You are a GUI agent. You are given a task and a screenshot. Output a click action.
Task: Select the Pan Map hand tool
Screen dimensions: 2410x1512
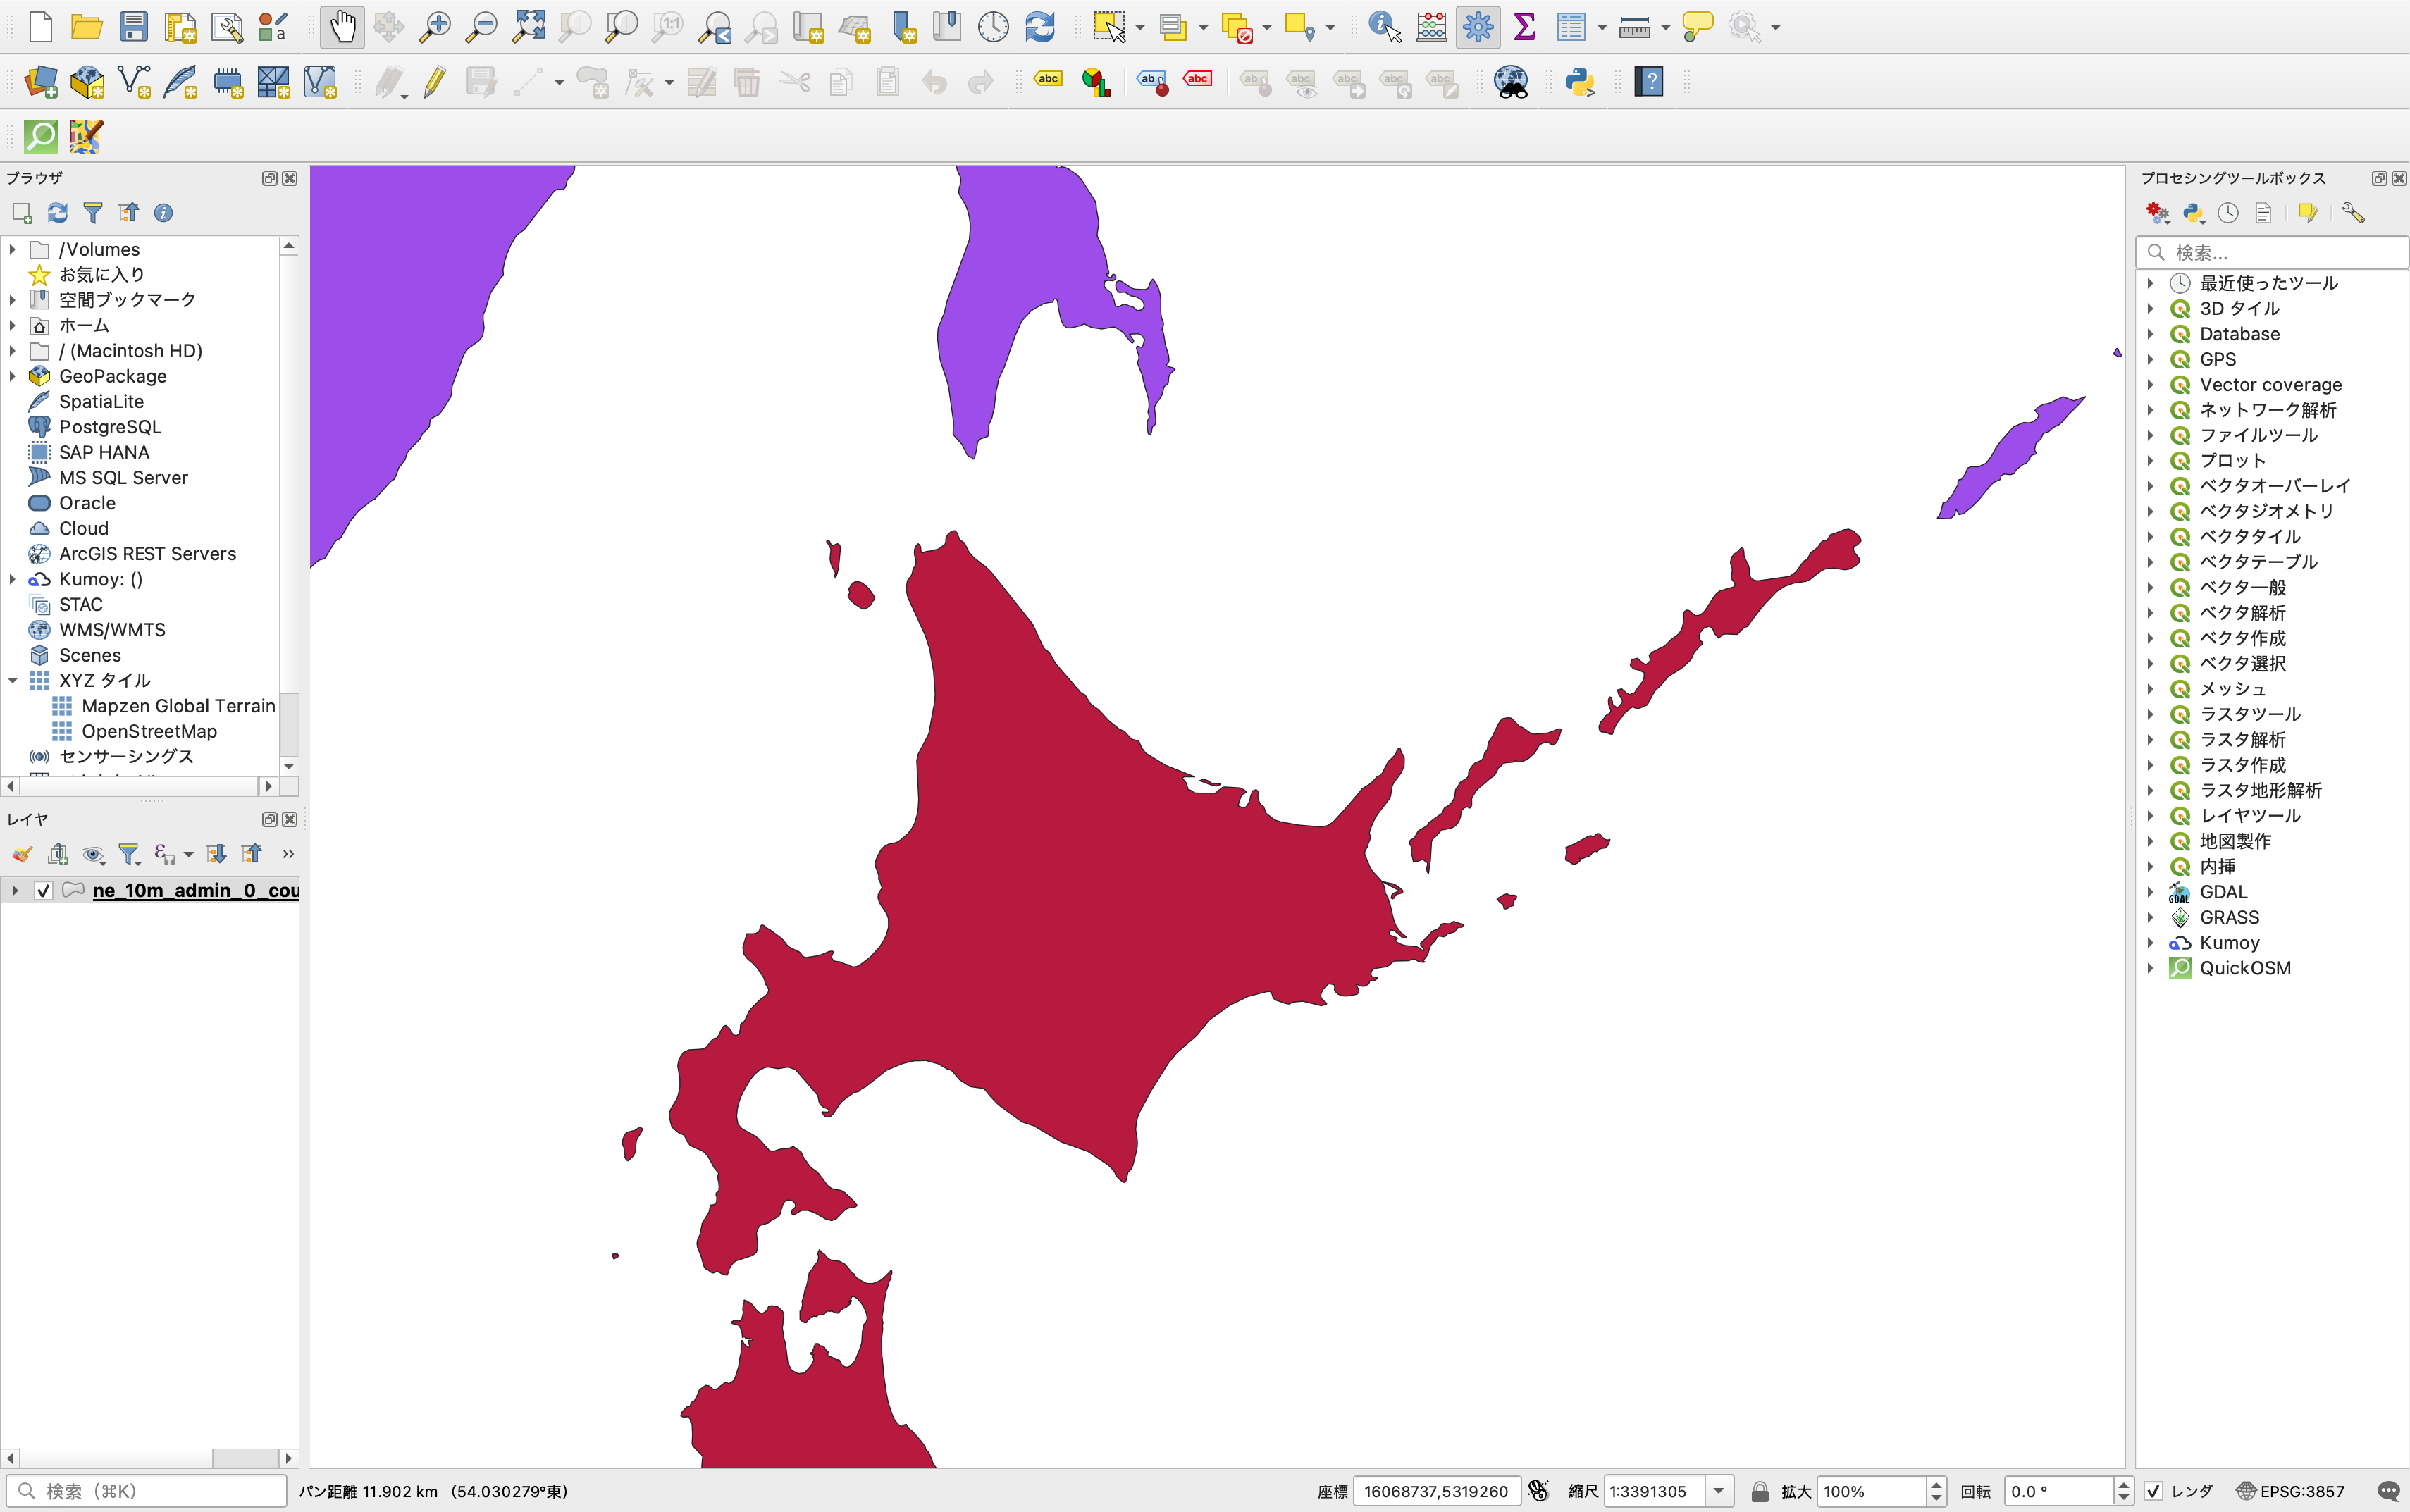(342, 27)
